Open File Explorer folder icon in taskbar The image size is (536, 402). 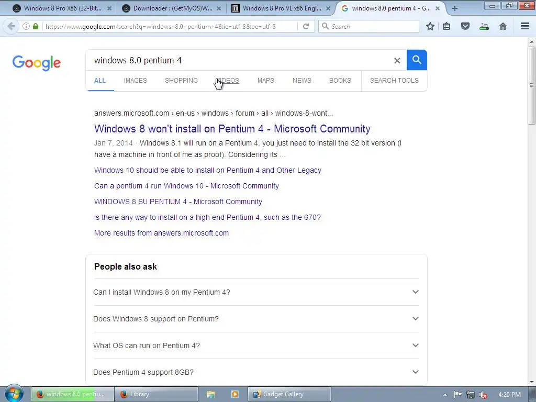[211, 395]
